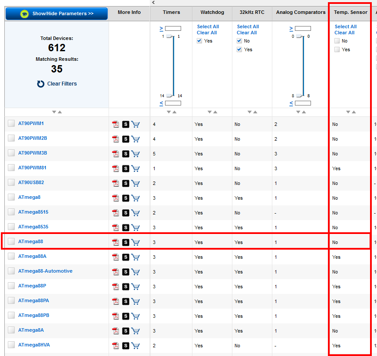The image size is (377, 356).
Task: Click the Show/Hide Parameters button
Action: click(x=56, y=14)
